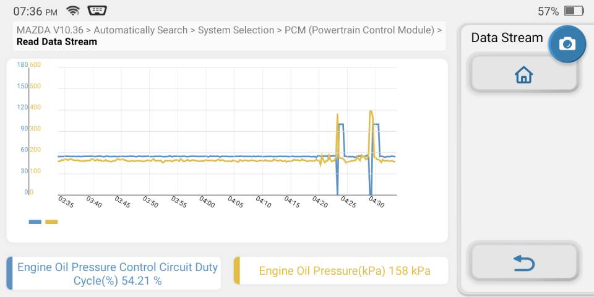Toggle the yellow legend series marker
The image size is (594, 297).
coord(51,222)
